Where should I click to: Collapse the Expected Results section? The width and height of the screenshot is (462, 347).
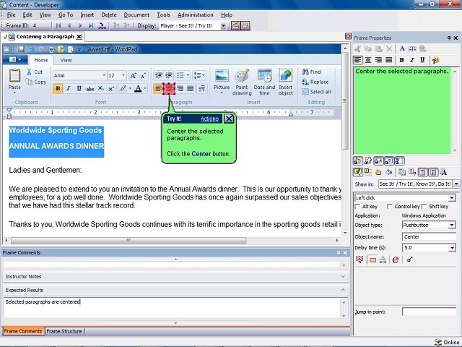coord(343,290)
